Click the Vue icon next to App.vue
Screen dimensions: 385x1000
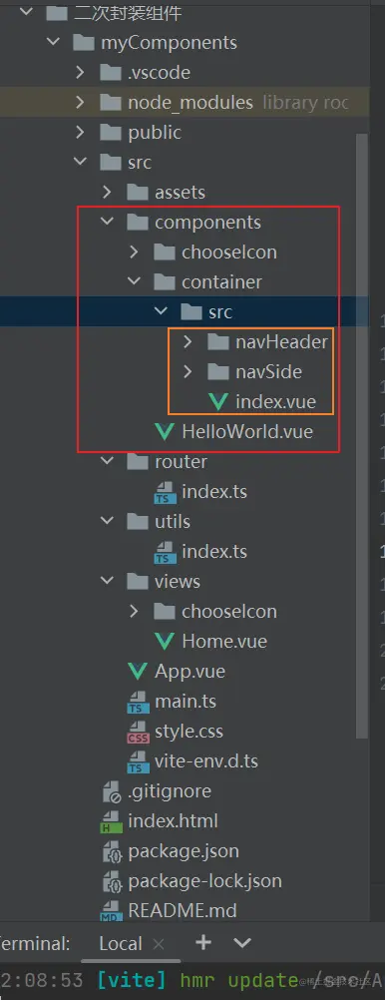click(x=138, y=671)
